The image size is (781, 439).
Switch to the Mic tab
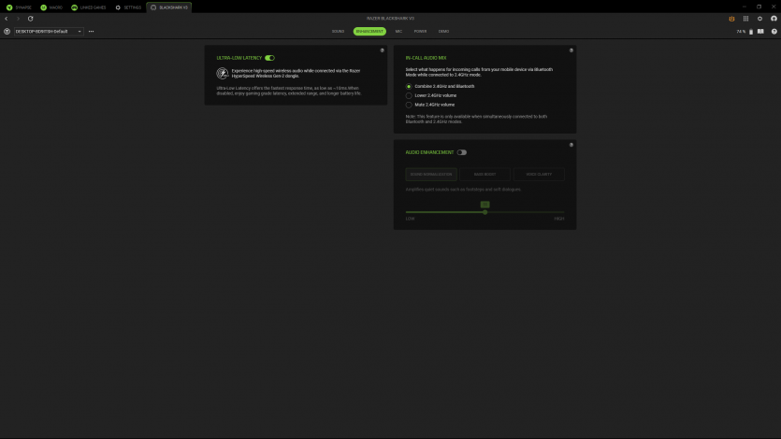coord(398,31)
